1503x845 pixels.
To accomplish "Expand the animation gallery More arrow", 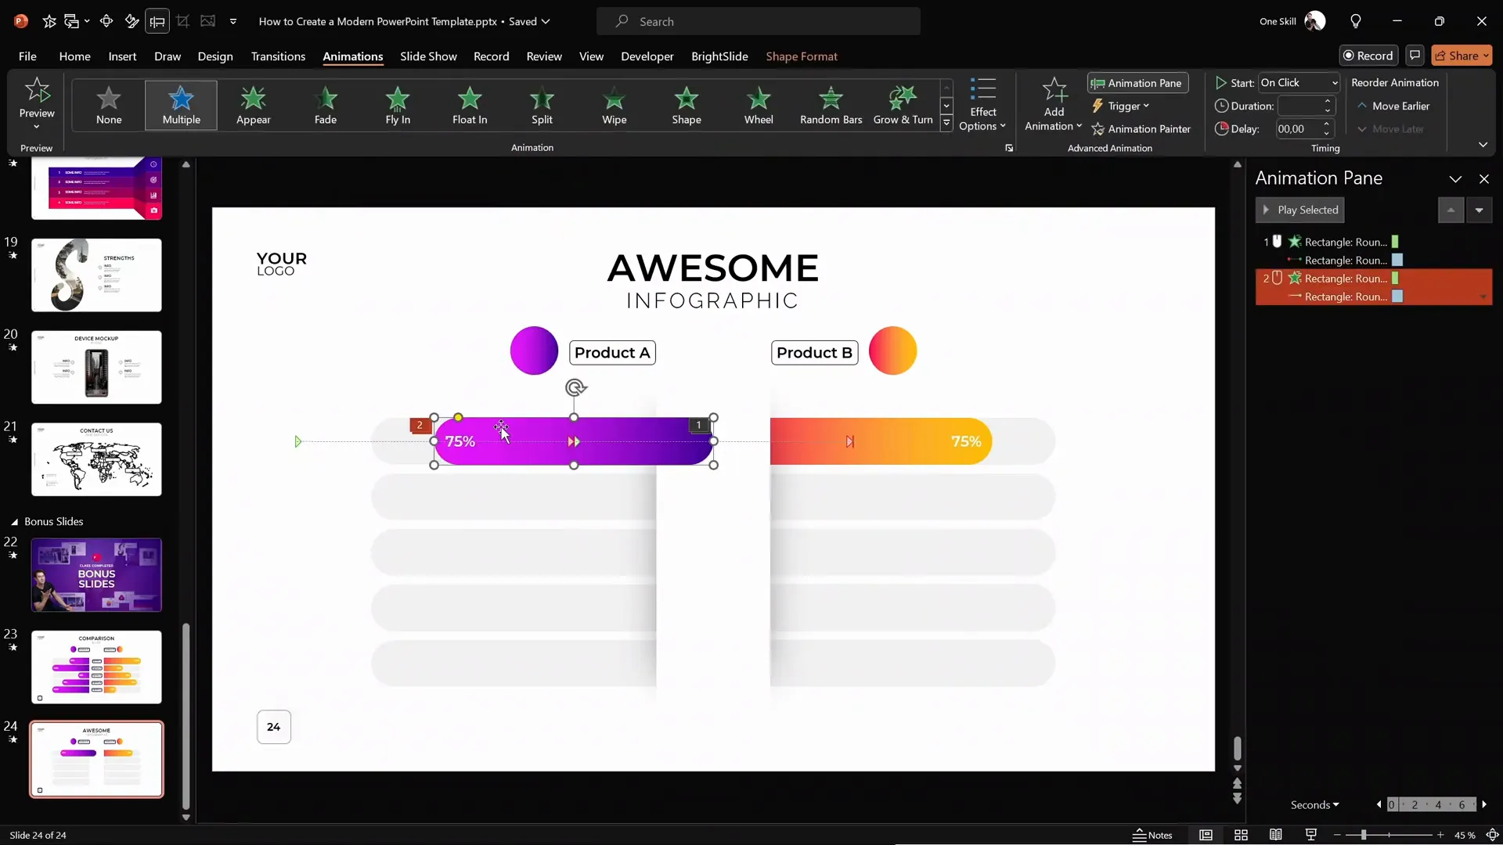I will pyautogui.click(x=946, y=123).
